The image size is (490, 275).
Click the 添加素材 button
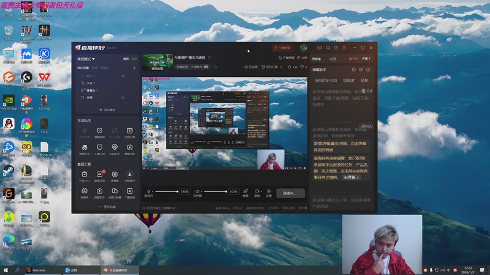(x=107, y=110)
